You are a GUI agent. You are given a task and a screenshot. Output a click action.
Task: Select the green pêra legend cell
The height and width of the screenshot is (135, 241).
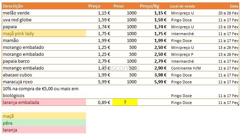(44, 123)
